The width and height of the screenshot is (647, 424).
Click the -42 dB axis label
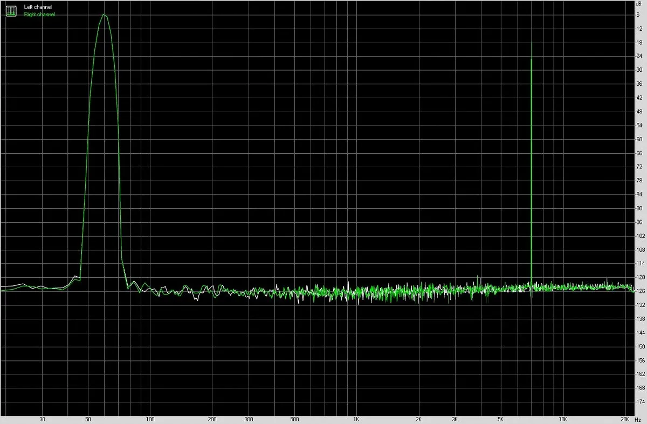(x=639, y=98)
